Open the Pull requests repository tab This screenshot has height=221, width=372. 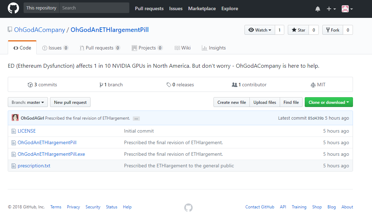tap(100, 48)
